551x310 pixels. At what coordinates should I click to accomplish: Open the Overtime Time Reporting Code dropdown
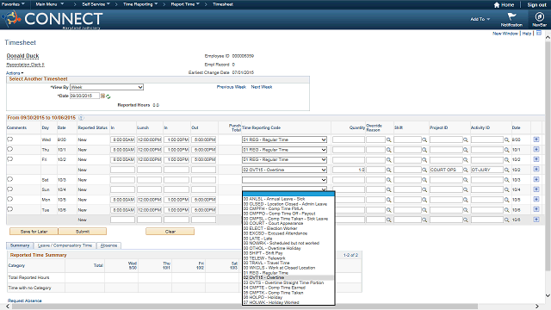284,170
